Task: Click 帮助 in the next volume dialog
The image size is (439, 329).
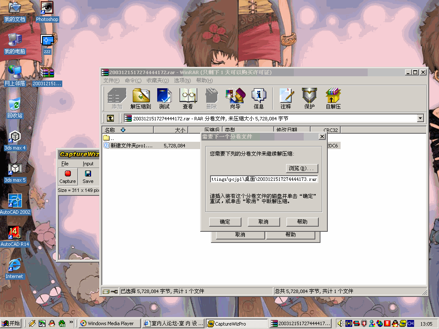Action: coord(302,222)
